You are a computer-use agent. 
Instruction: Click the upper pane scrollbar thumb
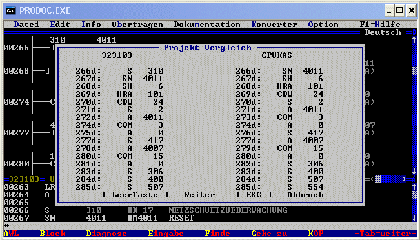(414, 71)
